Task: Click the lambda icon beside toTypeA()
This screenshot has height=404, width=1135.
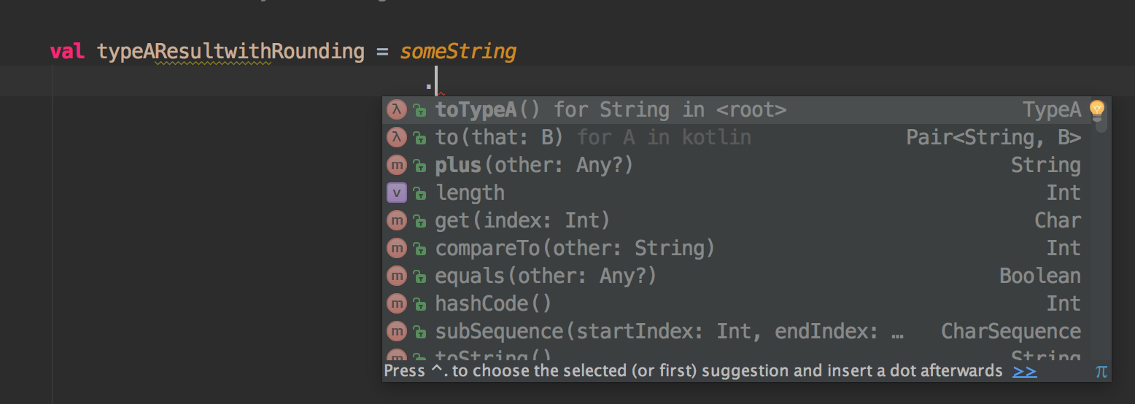Action: click(396, 110)
